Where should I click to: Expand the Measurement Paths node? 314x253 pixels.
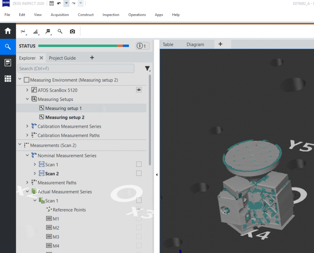tap(27, 182)
